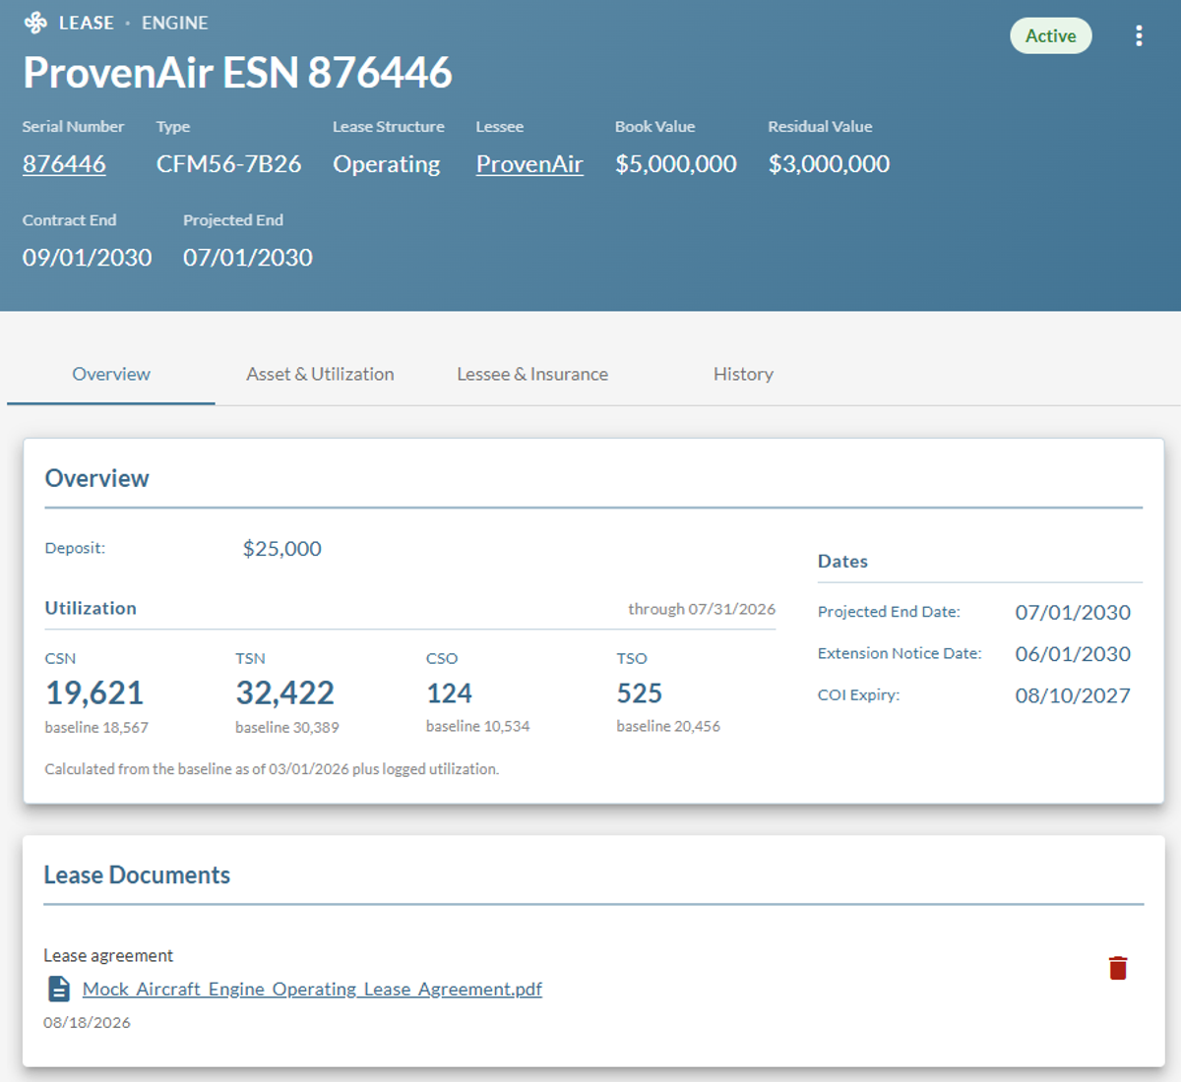Viewport: 1181px width, 1082px height.
Task: Click the Active status badge
Action: (1050, 36)
